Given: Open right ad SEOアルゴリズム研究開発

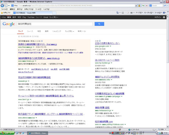Looking at the screenshot, I should 107,77.
